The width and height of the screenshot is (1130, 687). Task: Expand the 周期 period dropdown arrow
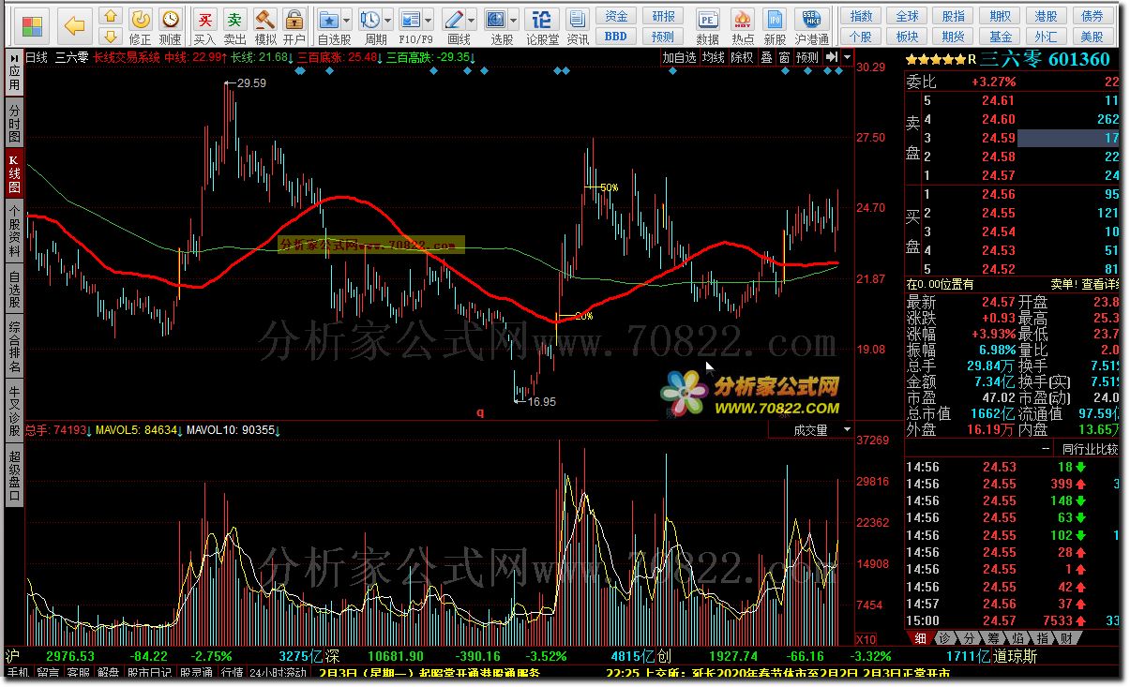pos(387,19)
